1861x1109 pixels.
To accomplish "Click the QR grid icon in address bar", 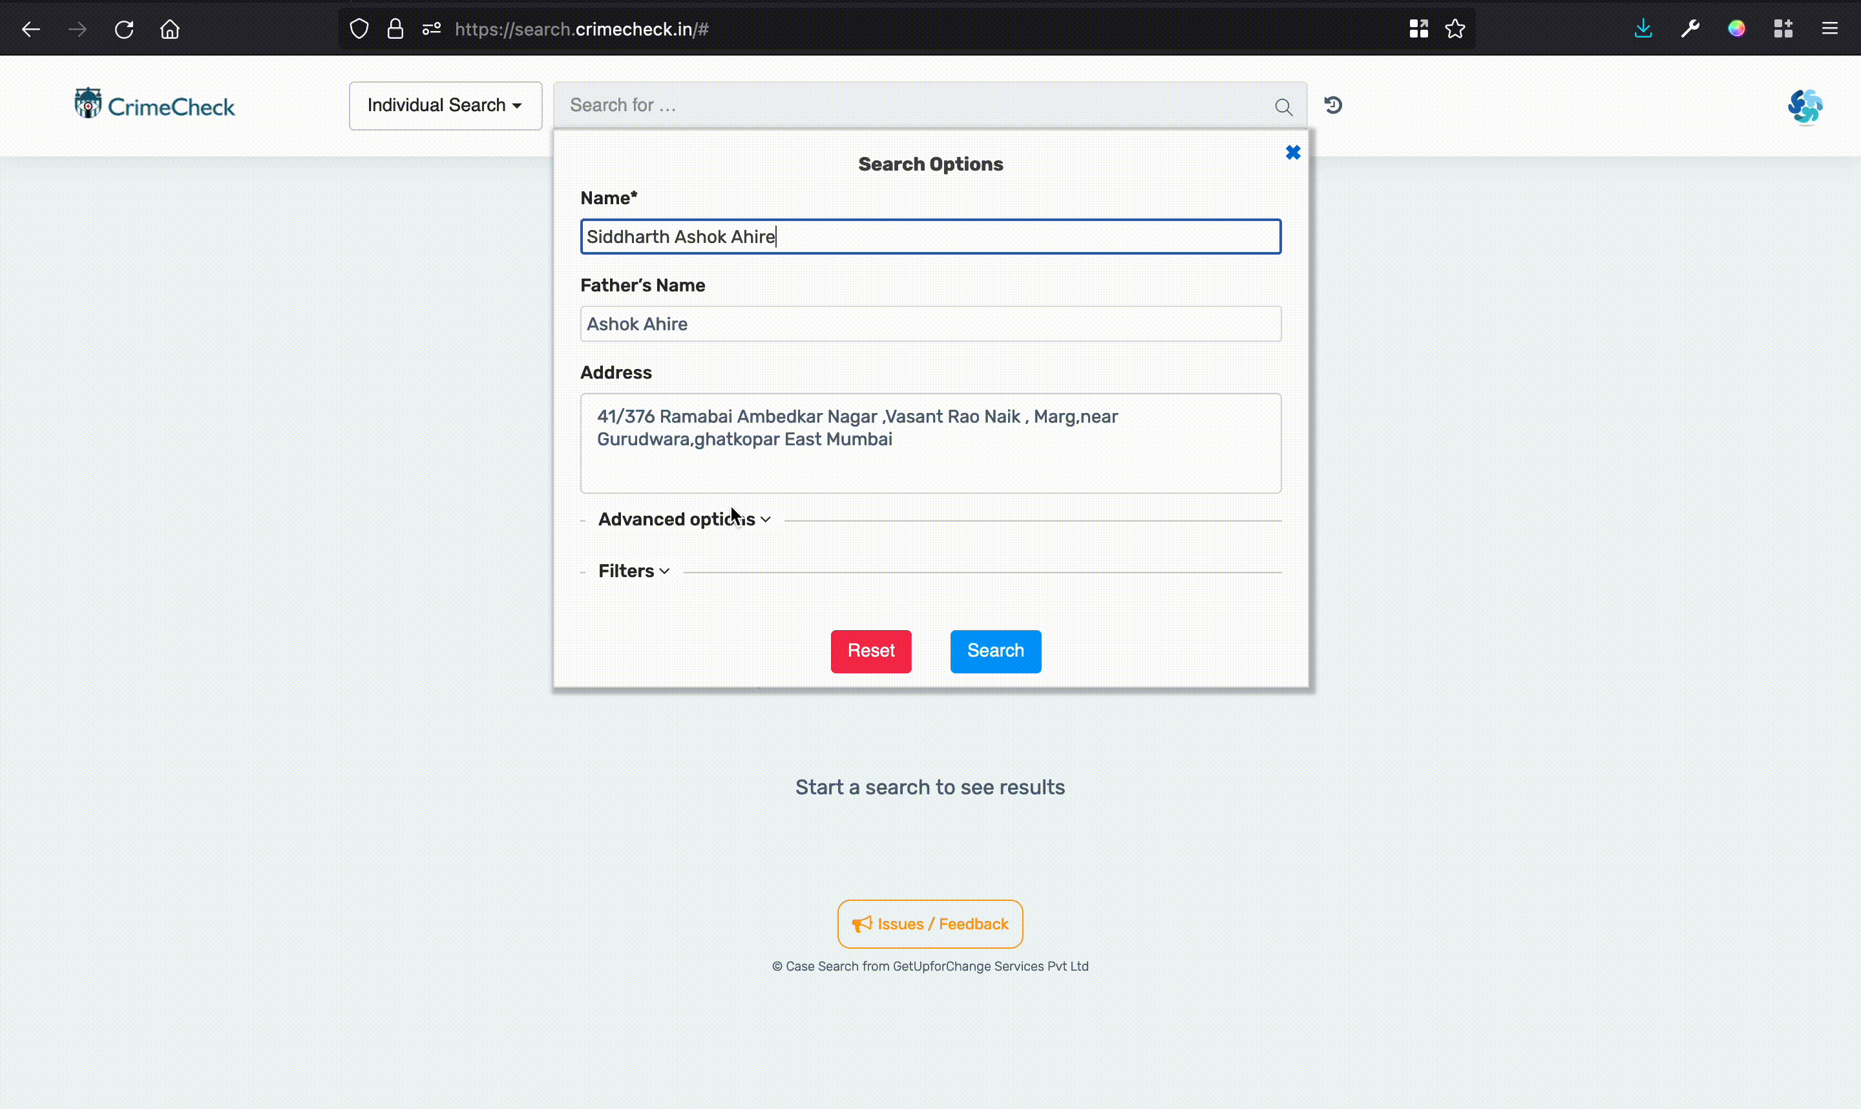I will pyautogui.click(x=1419, y=29).
